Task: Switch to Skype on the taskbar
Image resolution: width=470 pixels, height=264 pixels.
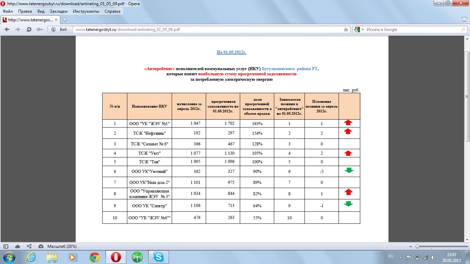Action: [159, 257]
